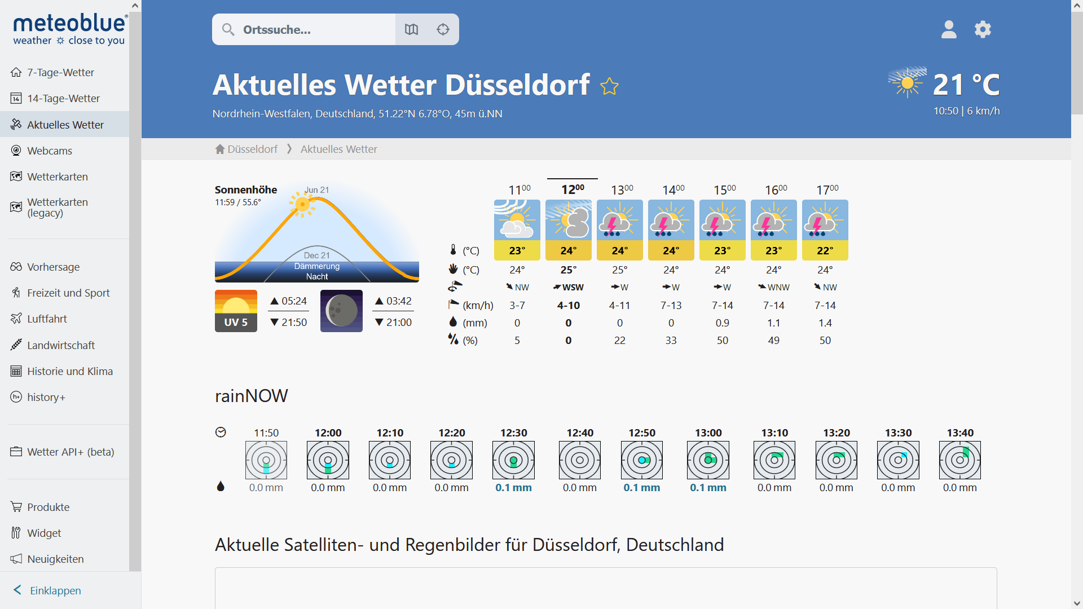The image size is (1083, 609).
Task: Click the UV 5 sun icon
Action: pos(236,311)
